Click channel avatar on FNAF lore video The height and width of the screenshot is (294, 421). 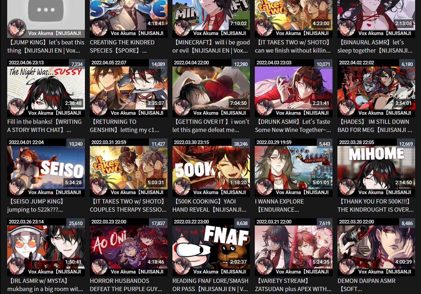pos(182,266)
